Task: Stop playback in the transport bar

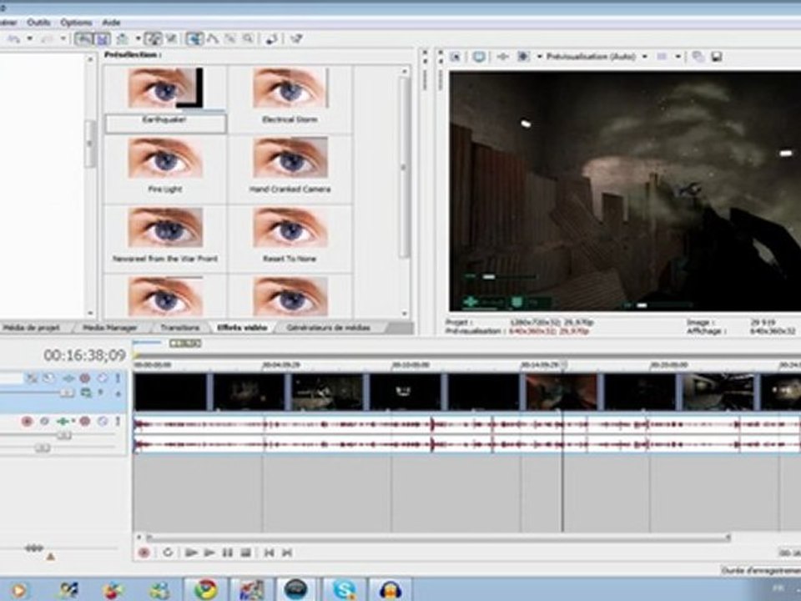Action: pyautogui.click(x=246, y=553)
